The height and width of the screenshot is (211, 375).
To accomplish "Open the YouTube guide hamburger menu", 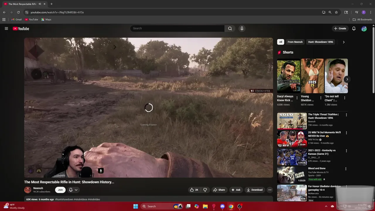I will [x=6, y=28].
